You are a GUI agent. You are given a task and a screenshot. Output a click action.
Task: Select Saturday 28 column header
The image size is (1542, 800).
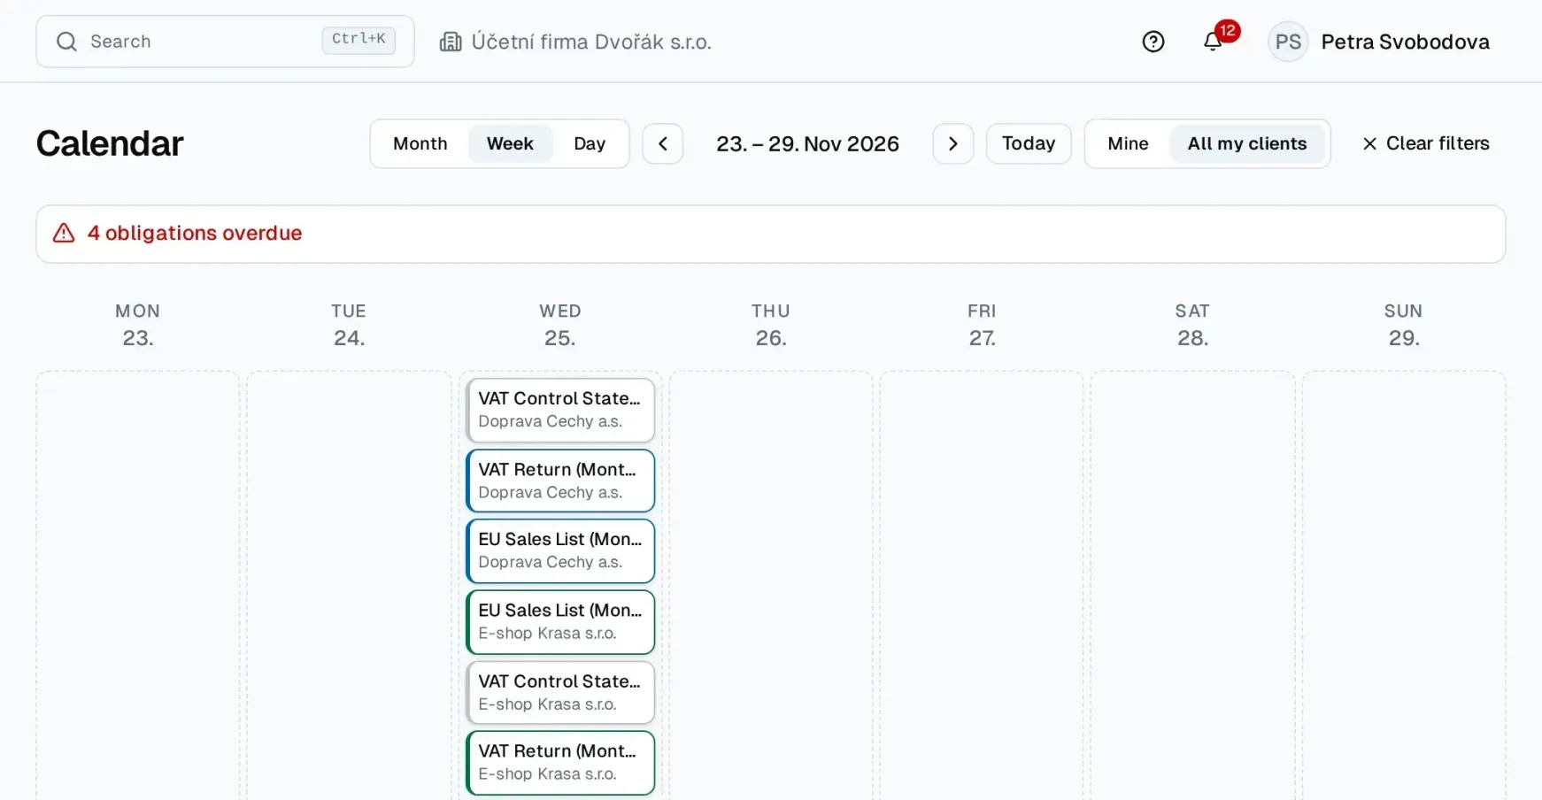point(1192,325)
